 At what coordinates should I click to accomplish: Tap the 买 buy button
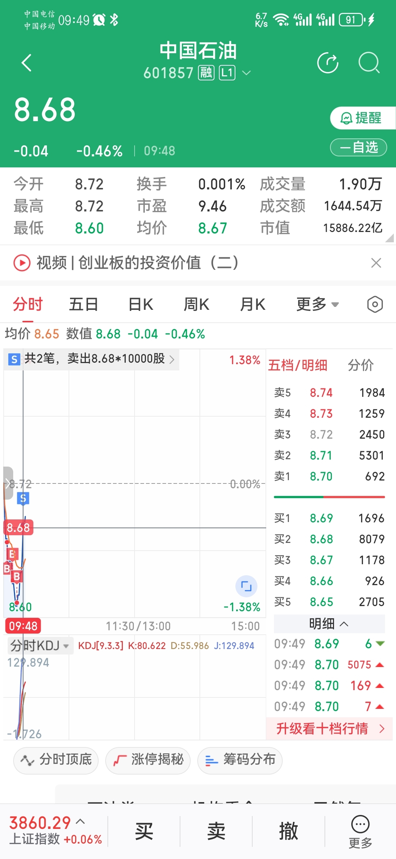click(x=144, y=831)
